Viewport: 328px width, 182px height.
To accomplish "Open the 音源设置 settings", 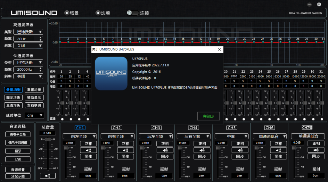I will pos(18,170).
